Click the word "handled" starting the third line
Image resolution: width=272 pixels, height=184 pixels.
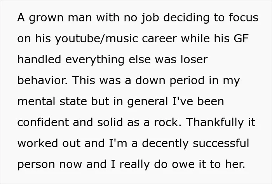click(x=39, y=59)
